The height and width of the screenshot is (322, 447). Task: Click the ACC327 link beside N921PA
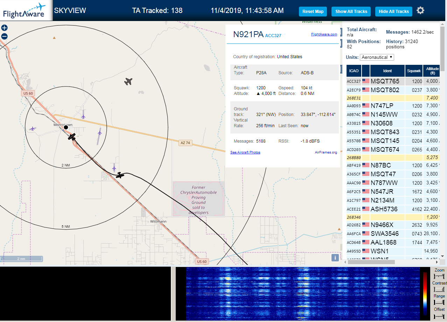click(273, 36)
